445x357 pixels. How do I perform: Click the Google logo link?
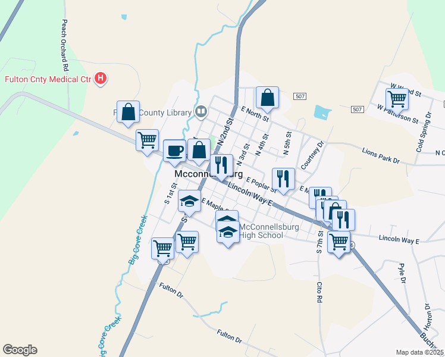(20, 350)
